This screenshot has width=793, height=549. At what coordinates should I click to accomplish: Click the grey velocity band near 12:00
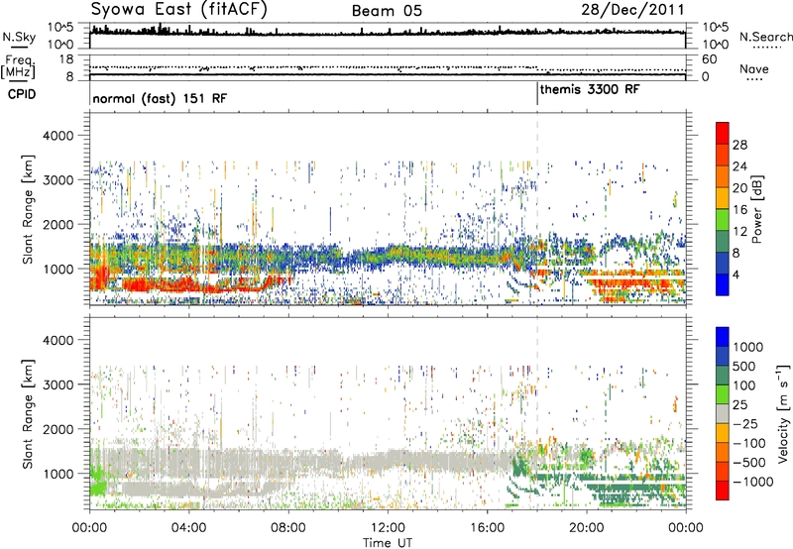(388, 461)
